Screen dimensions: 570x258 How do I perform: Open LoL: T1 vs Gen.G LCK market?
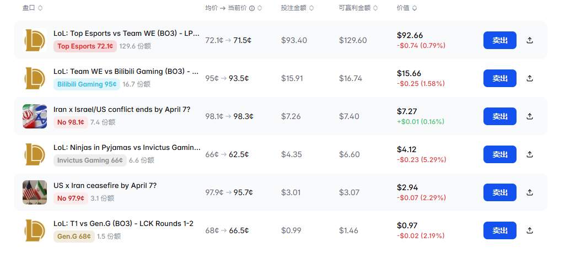point(123,223)
